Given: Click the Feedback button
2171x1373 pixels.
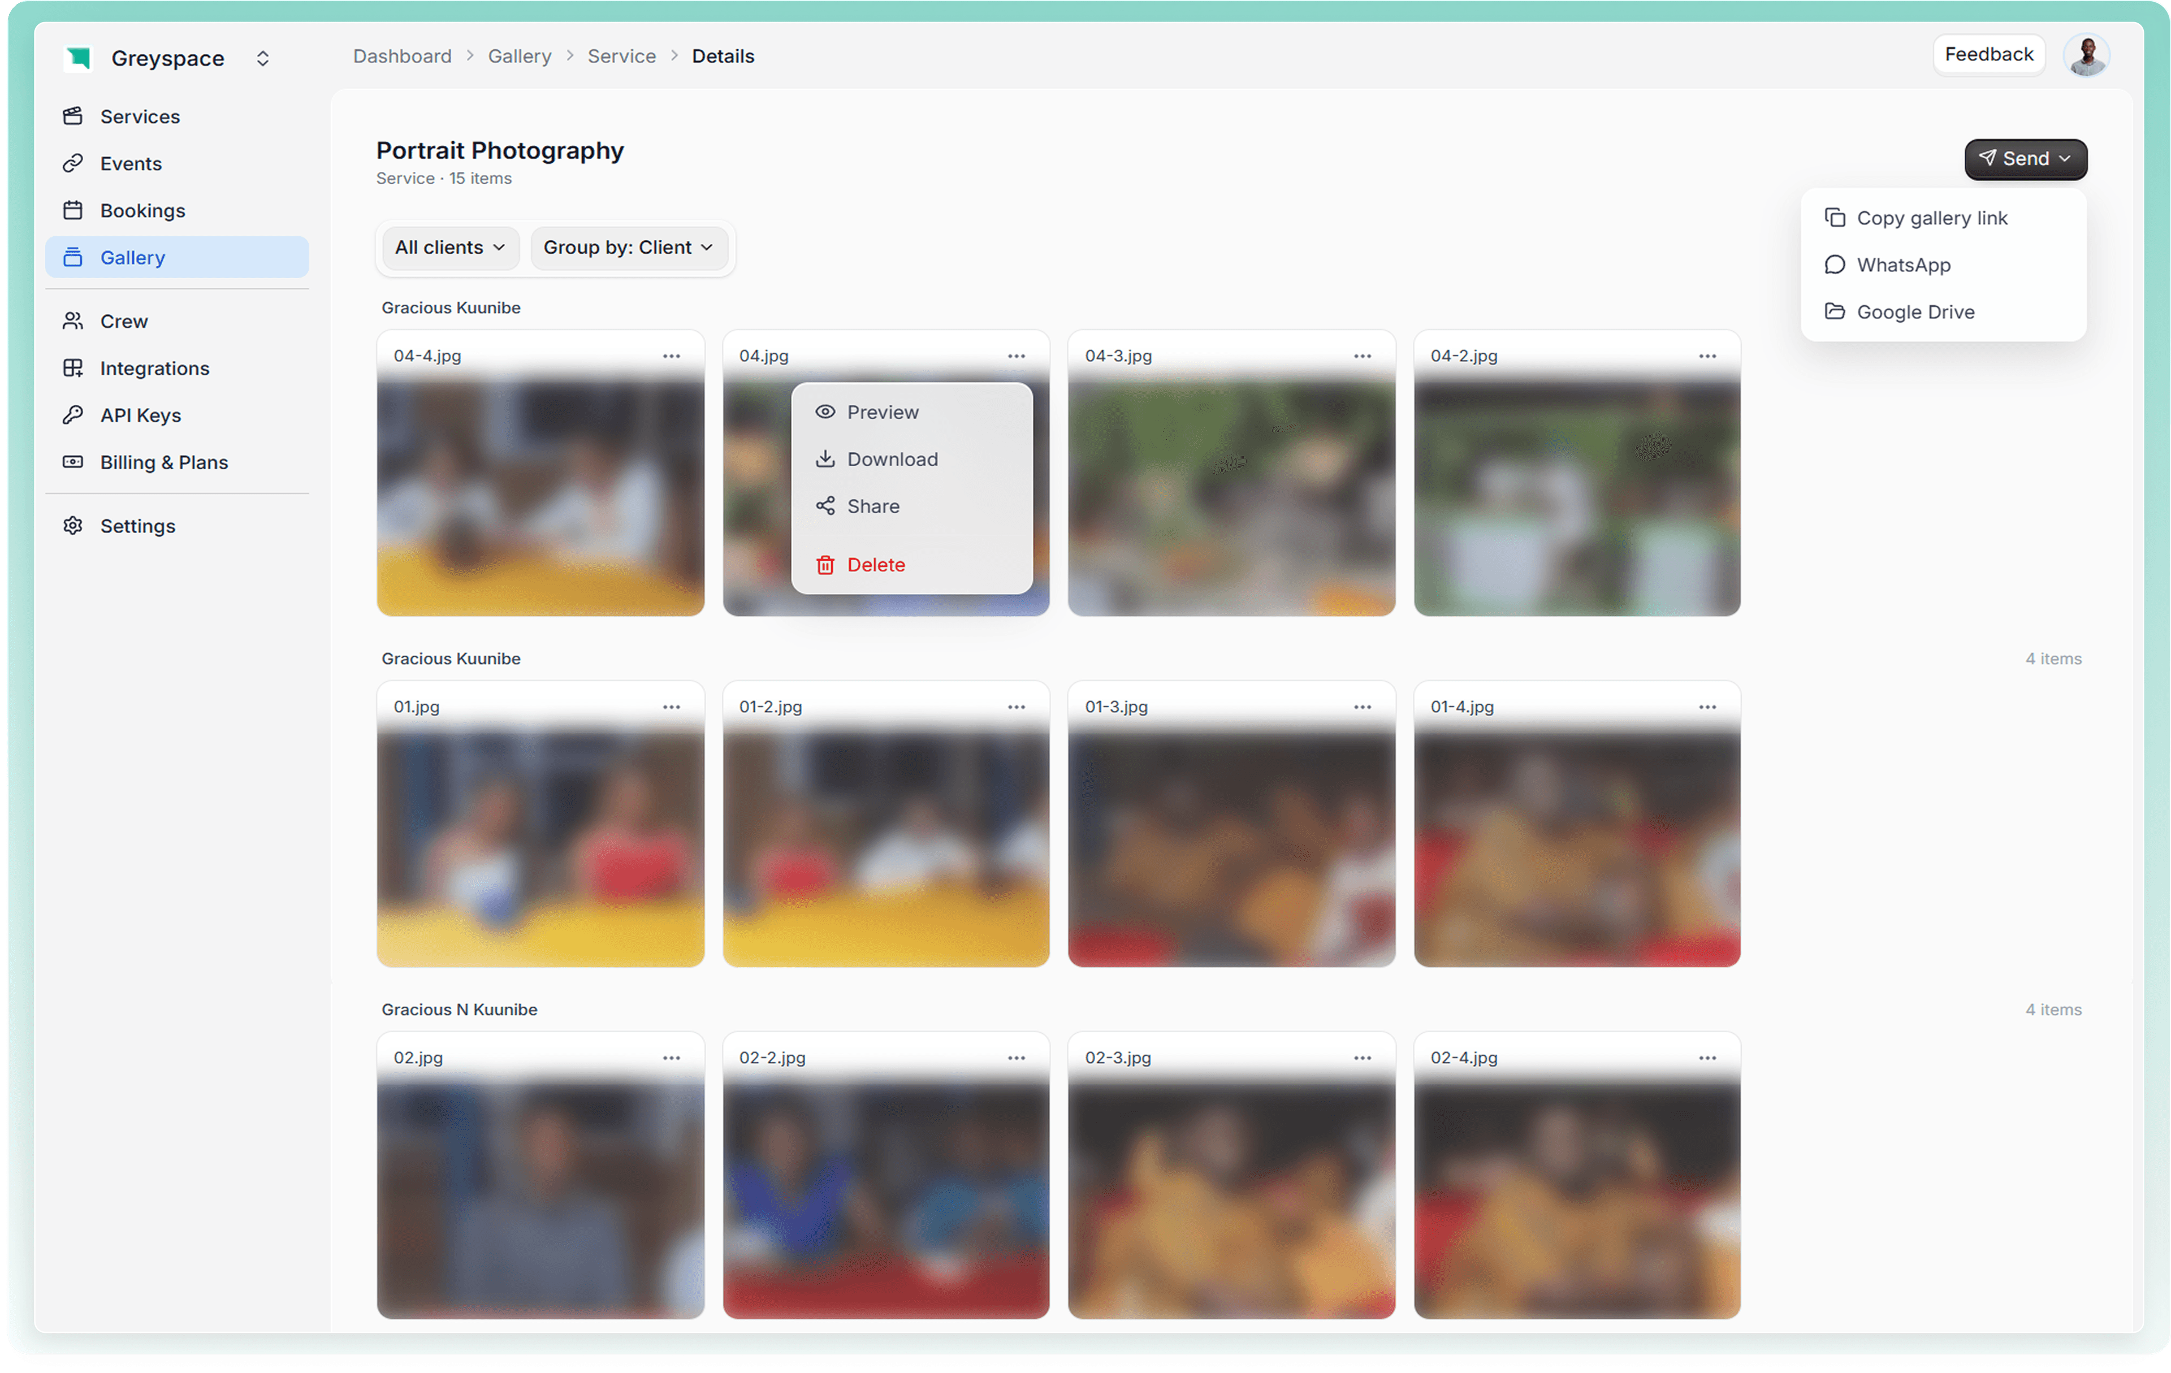Looking at the screenshot, I should tap(1988, 54).
